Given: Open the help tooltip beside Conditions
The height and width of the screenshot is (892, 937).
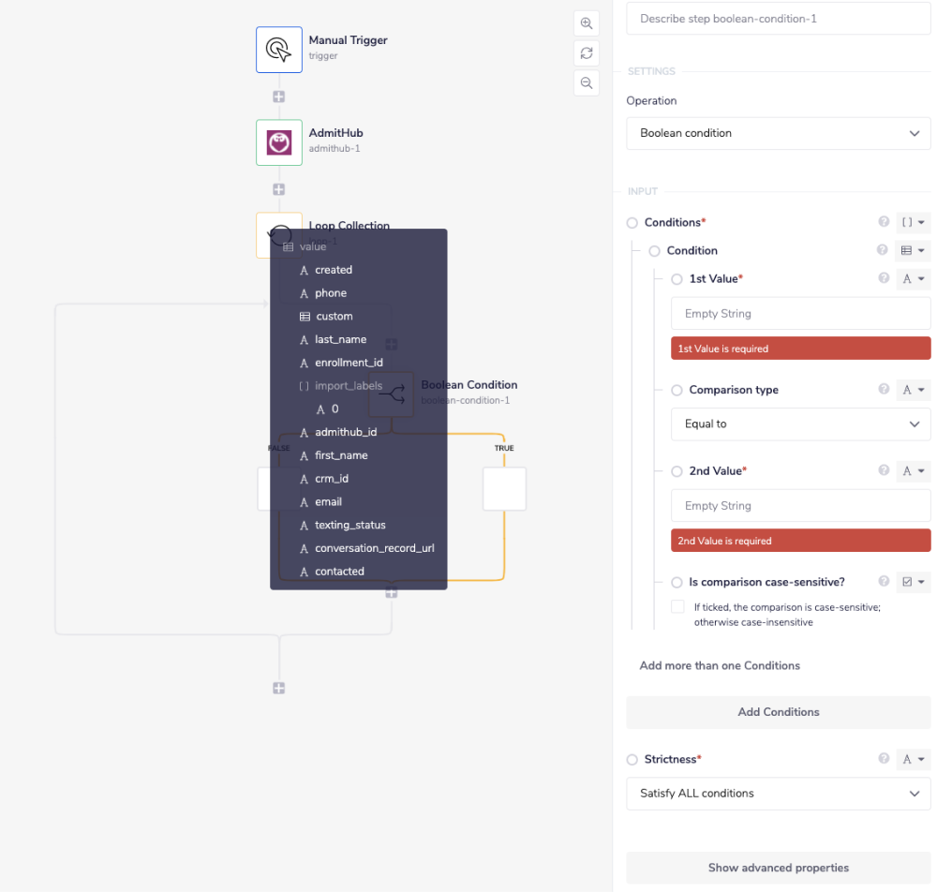Looking at the screenshot, I should [x=883, y=222].
